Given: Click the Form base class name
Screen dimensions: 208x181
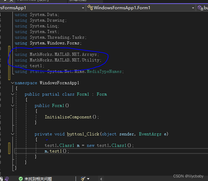Looking at the screenshot, I should [102, 94].
